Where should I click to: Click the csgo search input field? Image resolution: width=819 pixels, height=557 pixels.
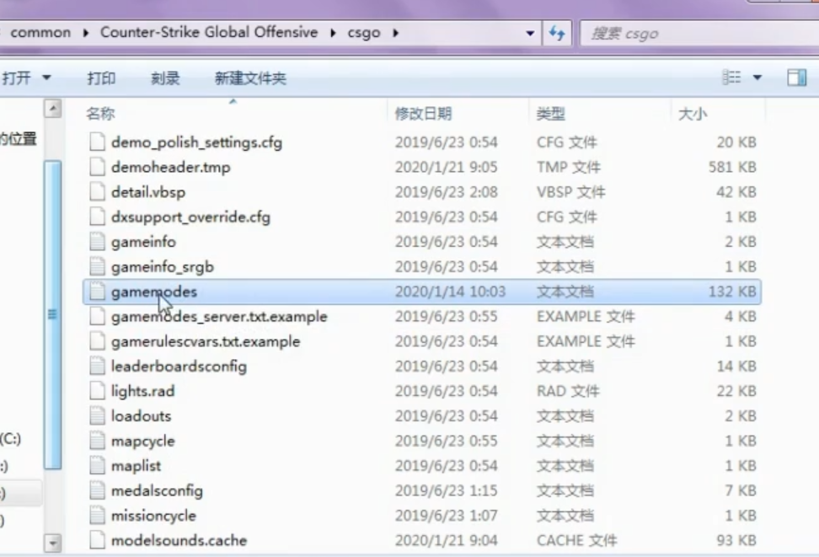[700, 34]
